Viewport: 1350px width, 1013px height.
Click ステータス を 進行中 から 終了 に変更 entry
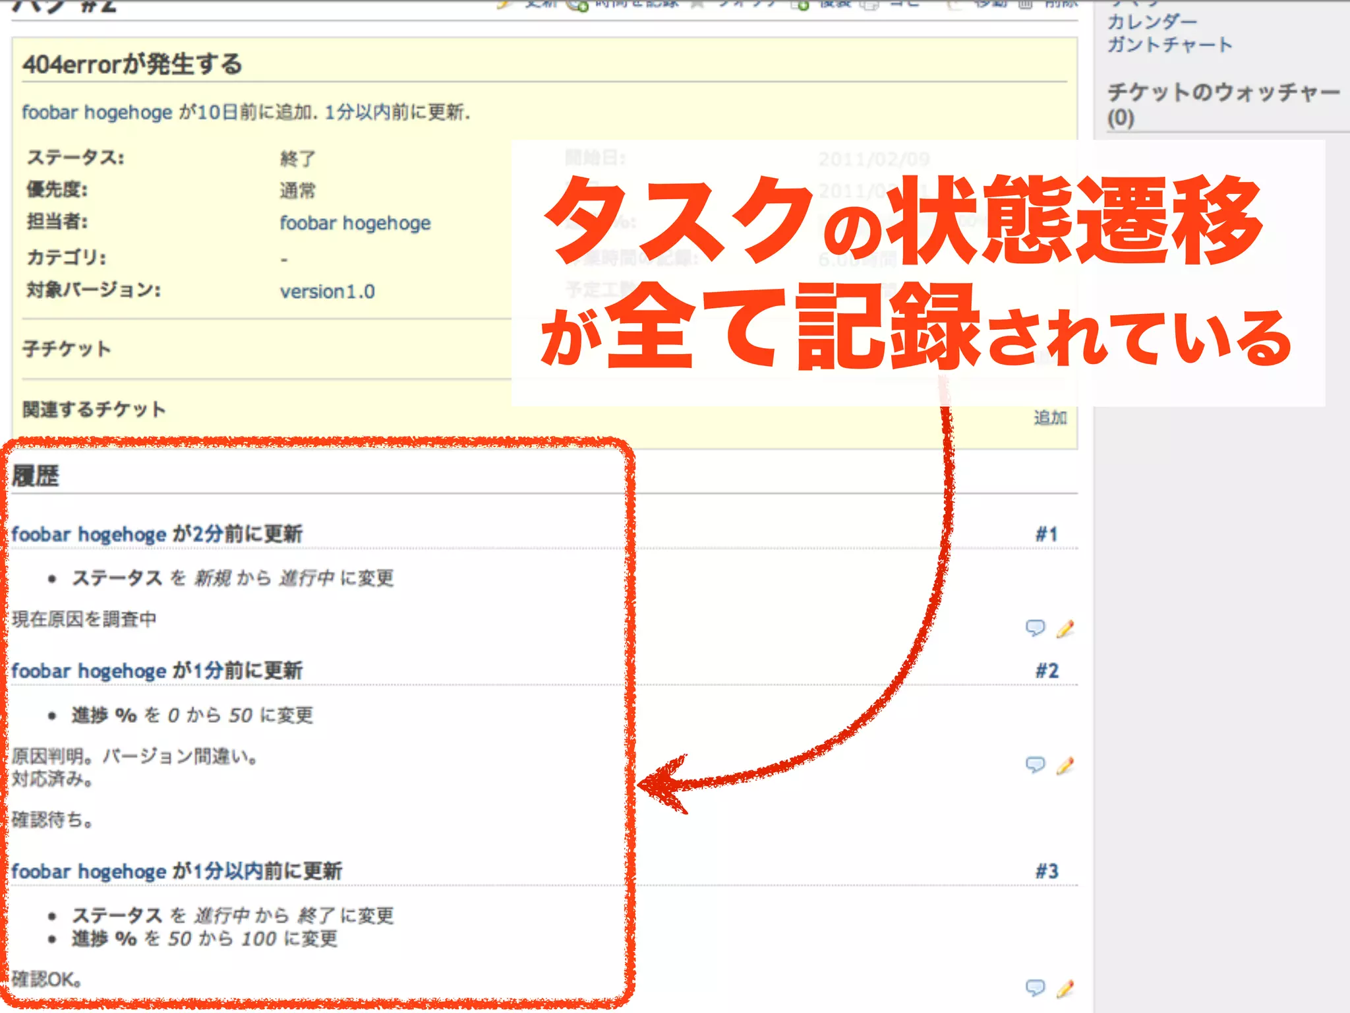pos(233,915)
